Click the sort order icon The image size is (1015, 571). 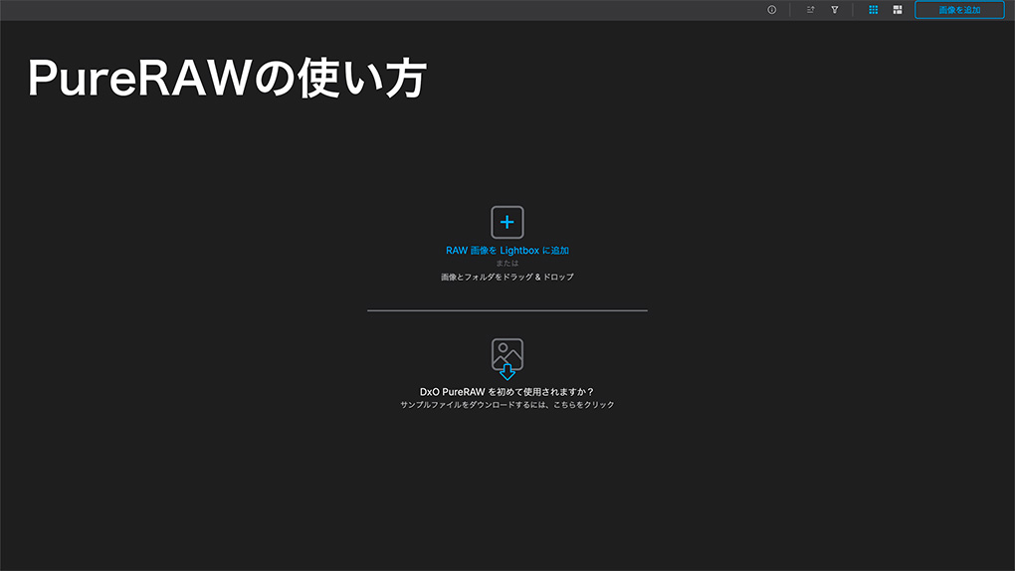coord(810,10)
